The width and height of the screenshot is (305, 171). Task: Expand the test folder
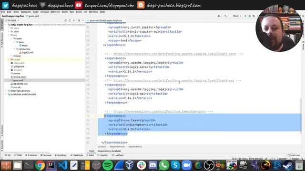(11, 56)
